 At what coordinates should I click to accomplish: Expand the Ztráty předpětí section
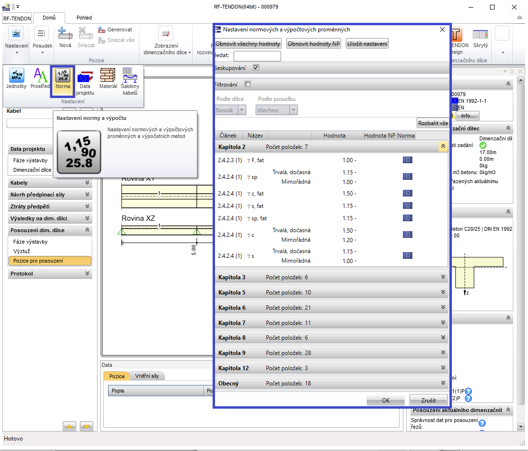[87, 206]
